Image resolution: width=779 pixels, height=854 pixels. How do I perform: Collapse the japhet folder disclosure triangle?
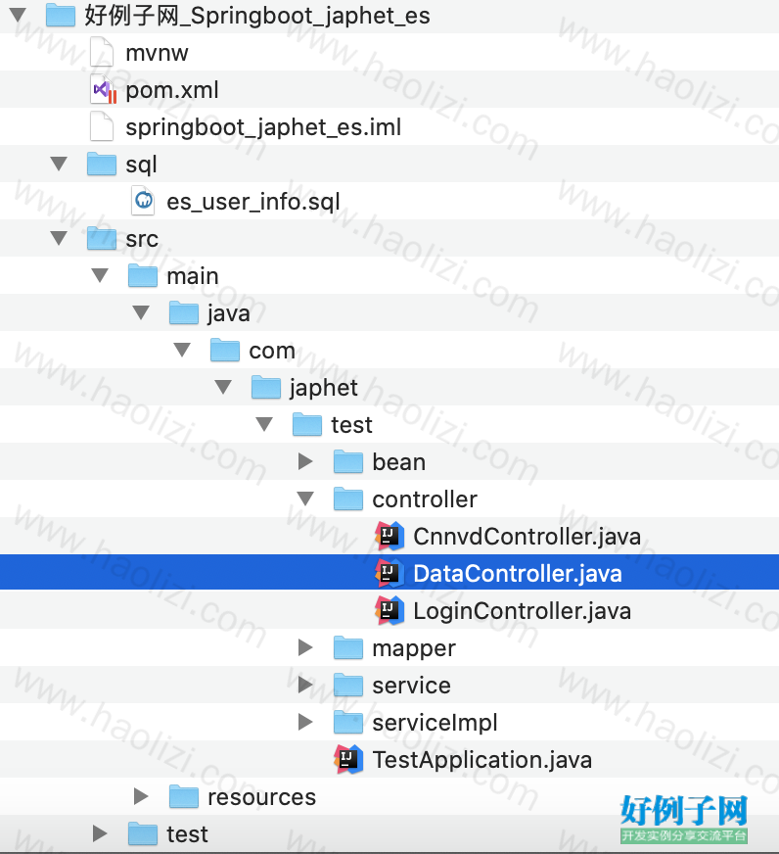point(223,387)
